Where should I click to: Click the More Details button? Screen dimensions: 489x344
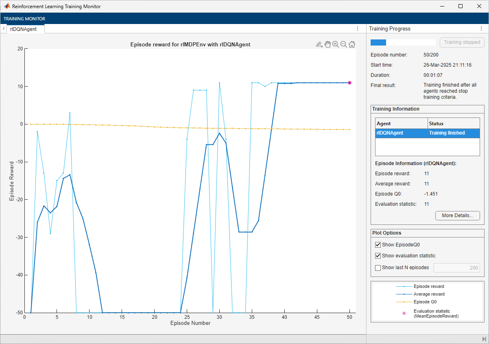click(457, 216)
